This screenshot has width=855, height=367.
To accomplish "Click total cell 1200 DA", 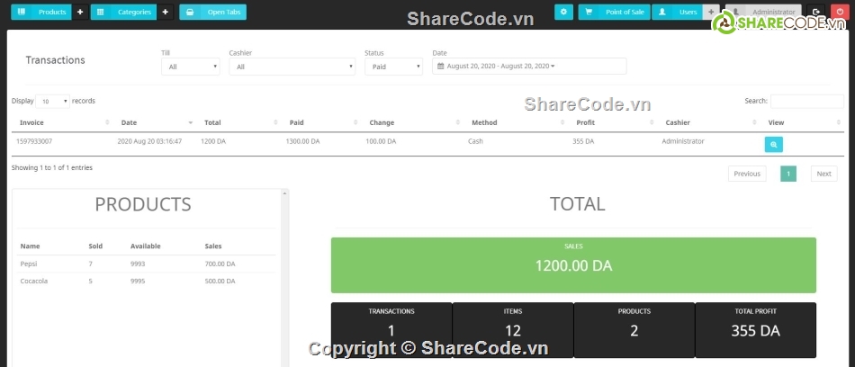I will (x=213, y=141).
